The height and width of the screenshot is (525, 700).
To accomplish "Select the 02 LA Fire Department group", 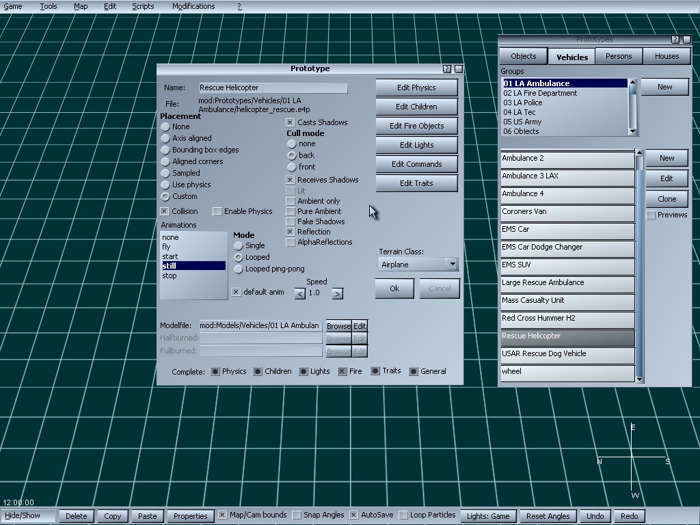I will pos(565,93).
